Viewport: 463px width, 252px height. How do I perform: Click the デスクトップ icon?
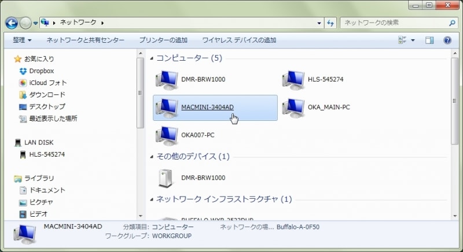pos(23,107)
